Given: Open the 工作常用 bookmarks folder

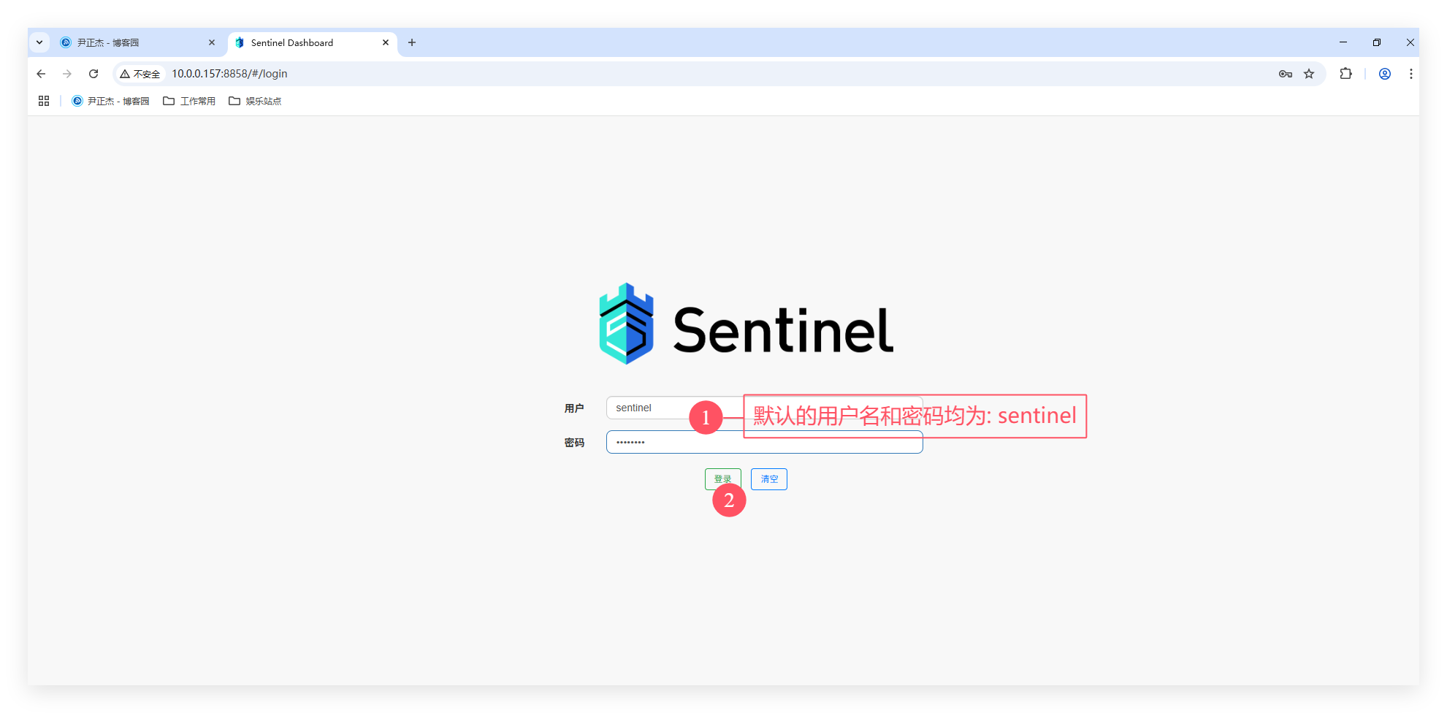Looking at the screenshot, I should [x=189, y=101].
